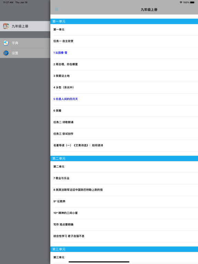Image resolution: width=198 pixels, height=264 pixels.
Task: Open 任务一 自主欣赏
Action: click(124, 41)
